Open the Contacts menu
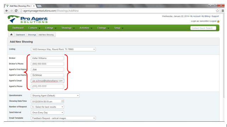227x127 pixels. coord(34,28)
